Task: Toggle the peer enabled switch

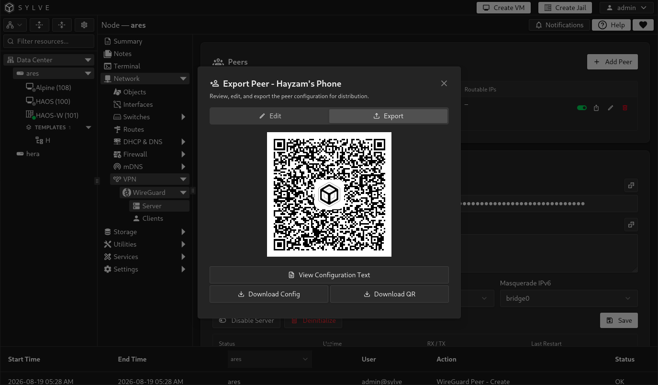Action: point(582,108)
